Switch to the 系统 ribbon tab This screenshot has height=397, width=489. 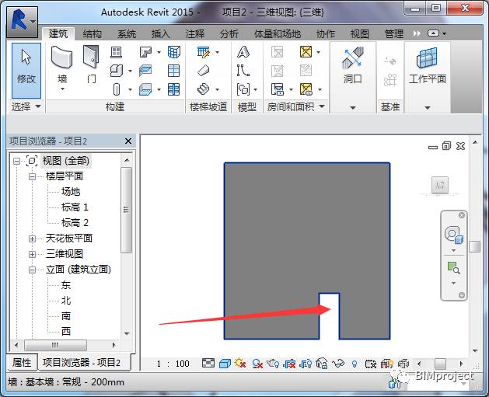pyautogui.click(x=127, y=33)
